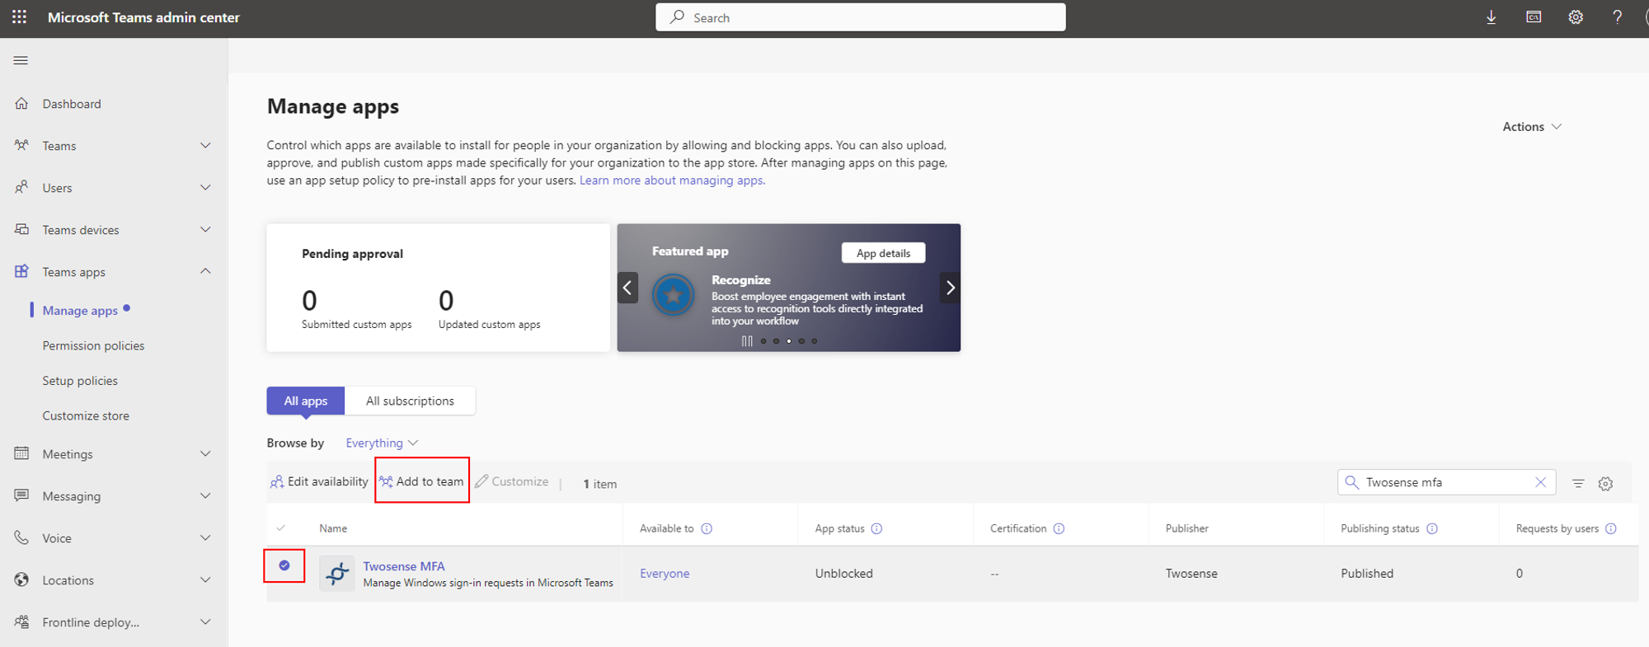This screenshot has width=1649, height=647.
Task: Toggle the select-all checkmark in table header
Action: click(x=281, y=528)
